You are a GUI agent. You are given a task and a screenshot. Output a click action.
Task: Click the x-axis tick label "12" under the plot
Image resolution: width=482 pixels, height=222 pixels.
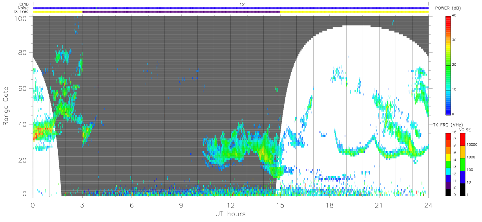(x=230, y=204)
